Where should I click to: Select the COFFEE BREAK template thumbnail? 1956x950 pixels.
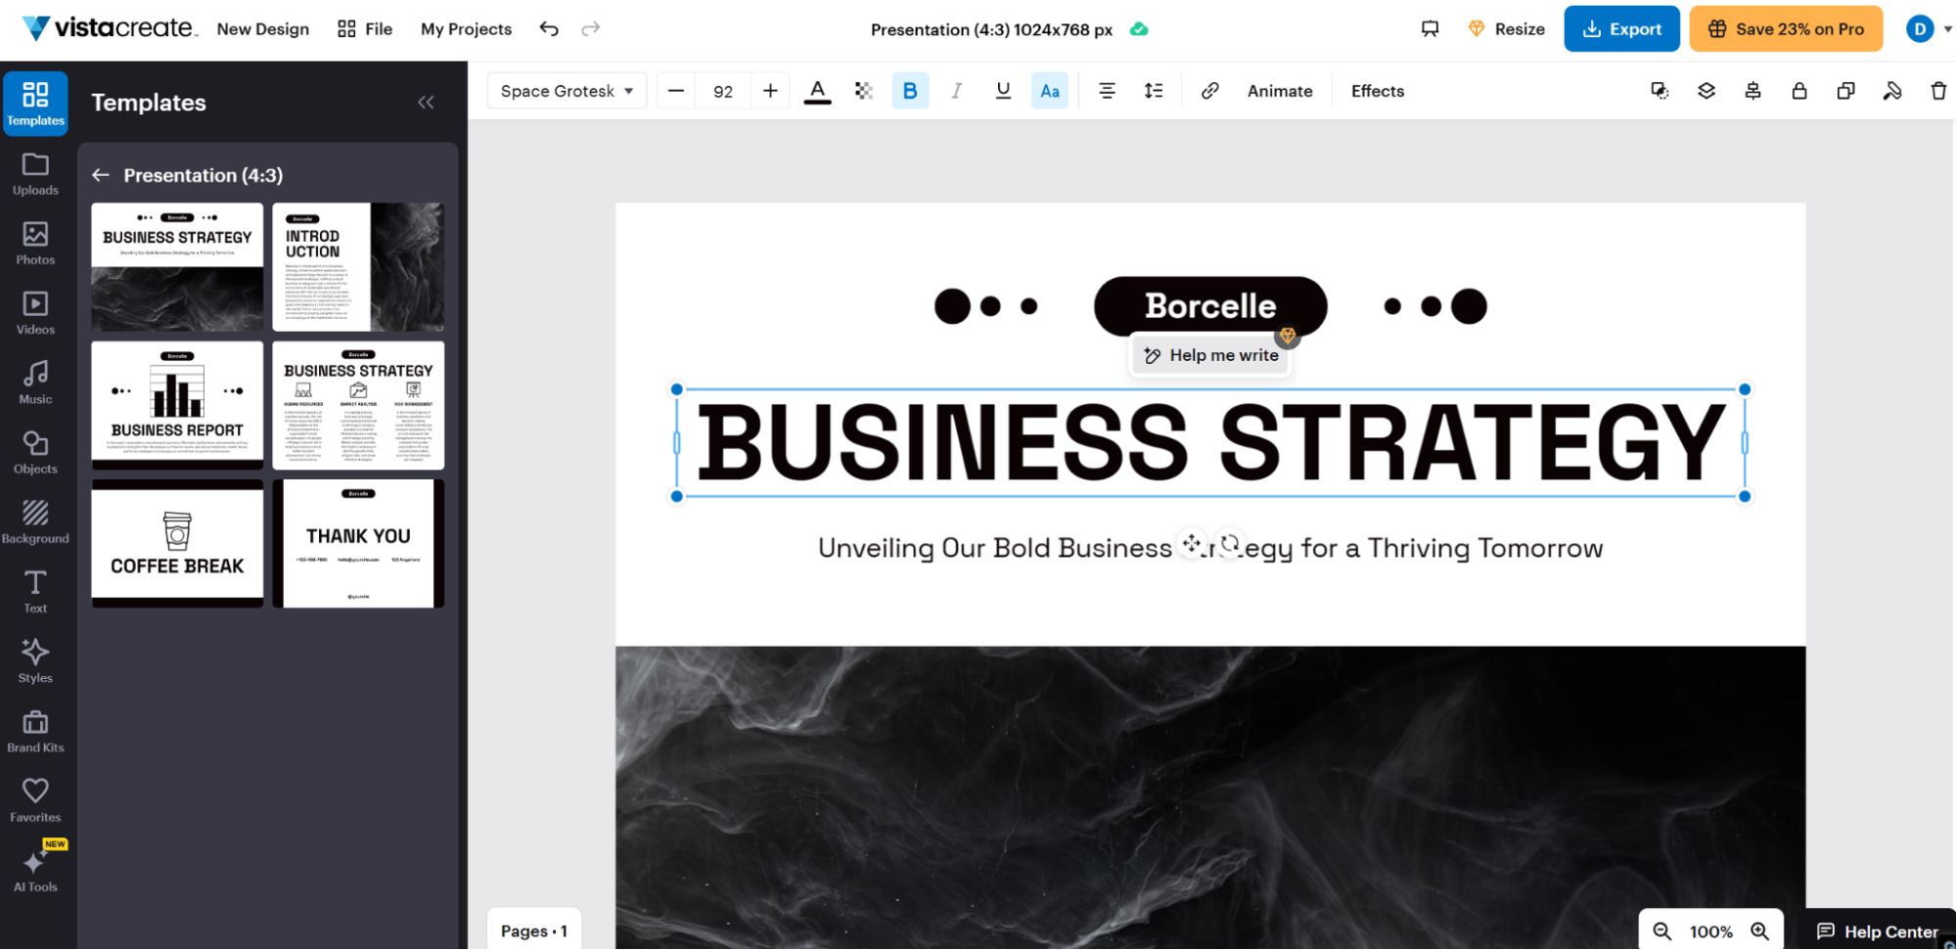point(177,543)
